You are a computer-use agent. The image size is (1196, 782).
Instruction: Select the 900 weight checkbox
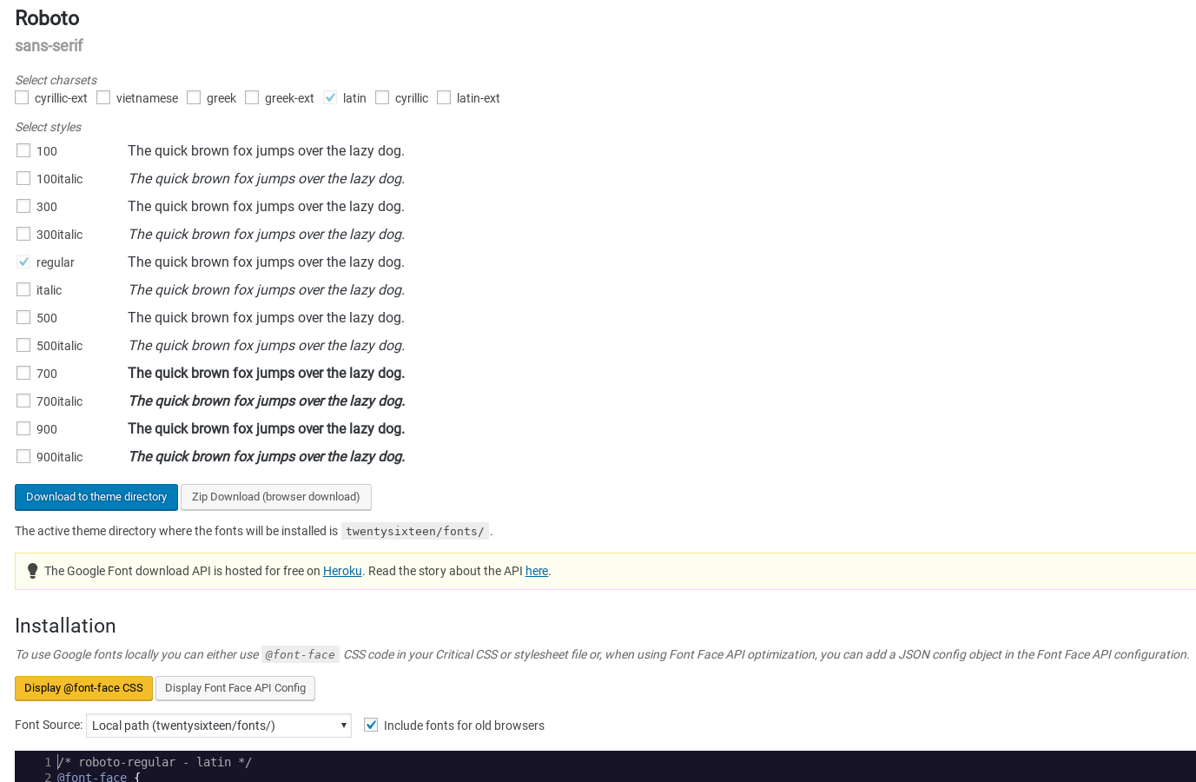[x=23, y=428]
